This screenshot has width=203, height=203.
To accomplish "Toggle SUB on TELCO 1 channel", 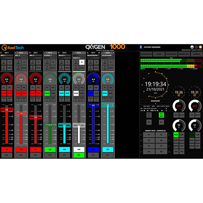I will coord(67,93).
